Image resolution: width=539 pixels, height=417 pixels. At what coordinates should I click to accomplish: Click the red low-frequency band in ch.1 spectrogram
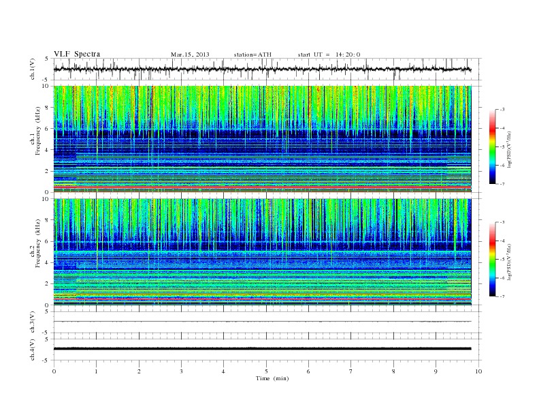point(262,187)
